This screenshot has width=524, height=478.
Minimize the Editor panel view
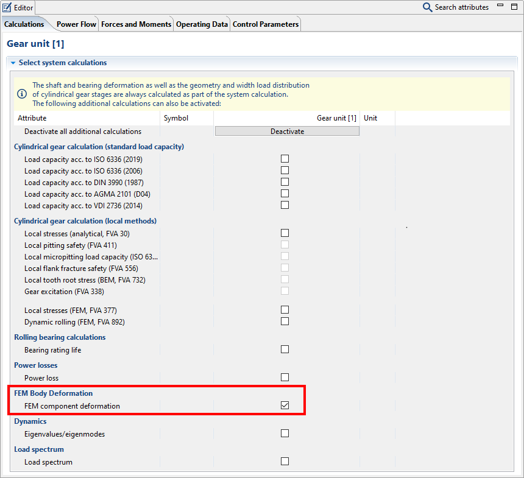pyautogui.click(x=500, y=6)
